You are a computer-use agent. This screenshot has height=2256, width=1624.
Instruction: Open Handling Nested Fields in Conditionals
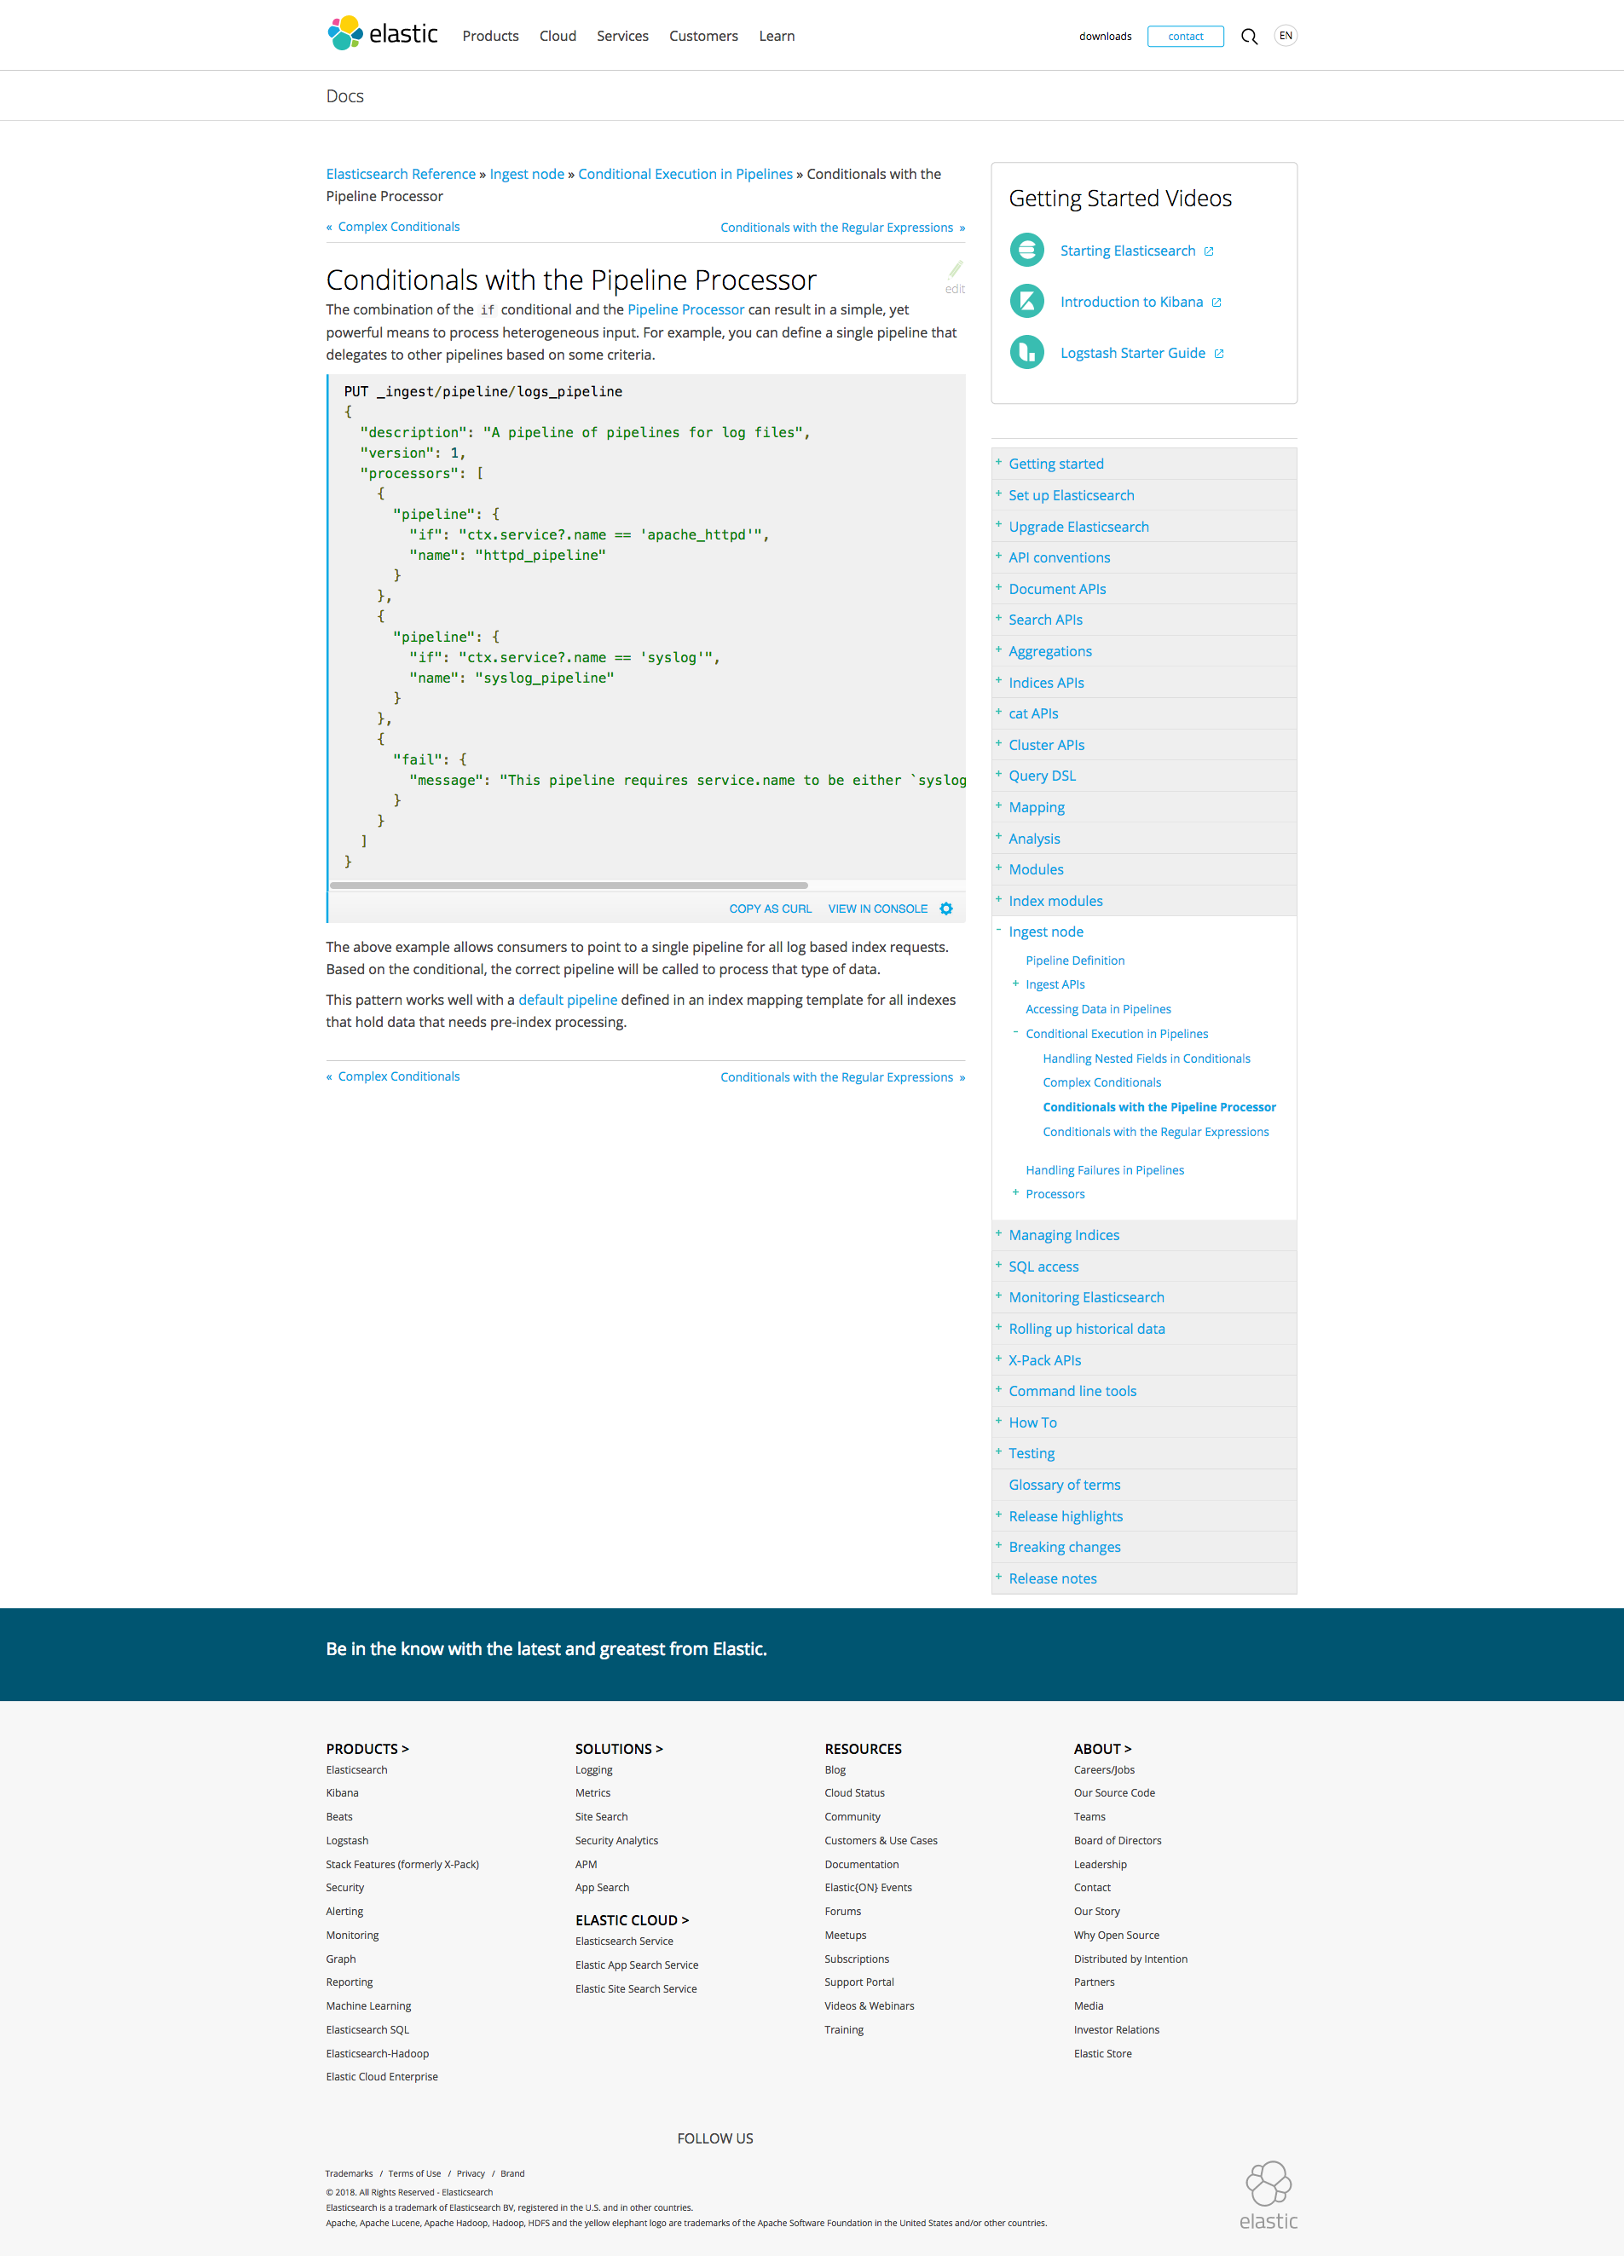[1147, 1059]
